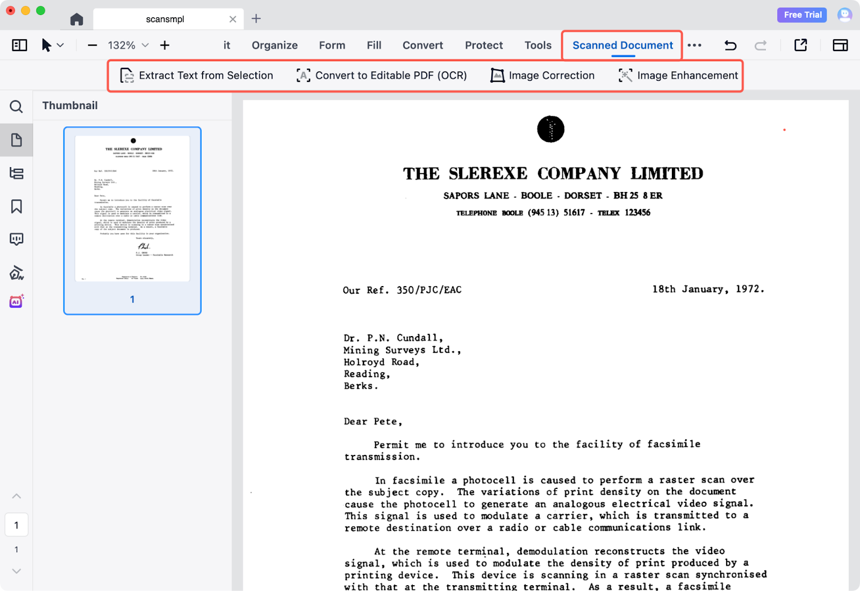Expand more tabs with the ellipsis
The image size is (860, 591).
click(x=694, y=45)
